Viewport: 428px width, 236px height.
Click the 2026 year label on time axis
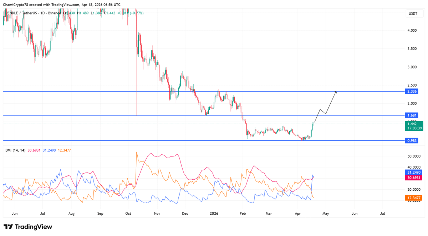tap(215, 214)
